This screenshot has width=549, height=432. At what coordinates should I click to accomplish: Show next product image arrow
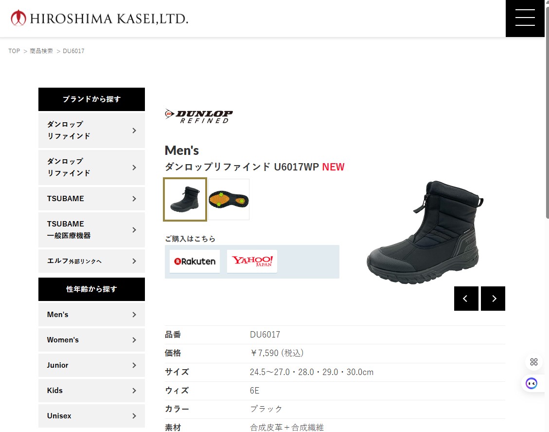coord(493,299)
